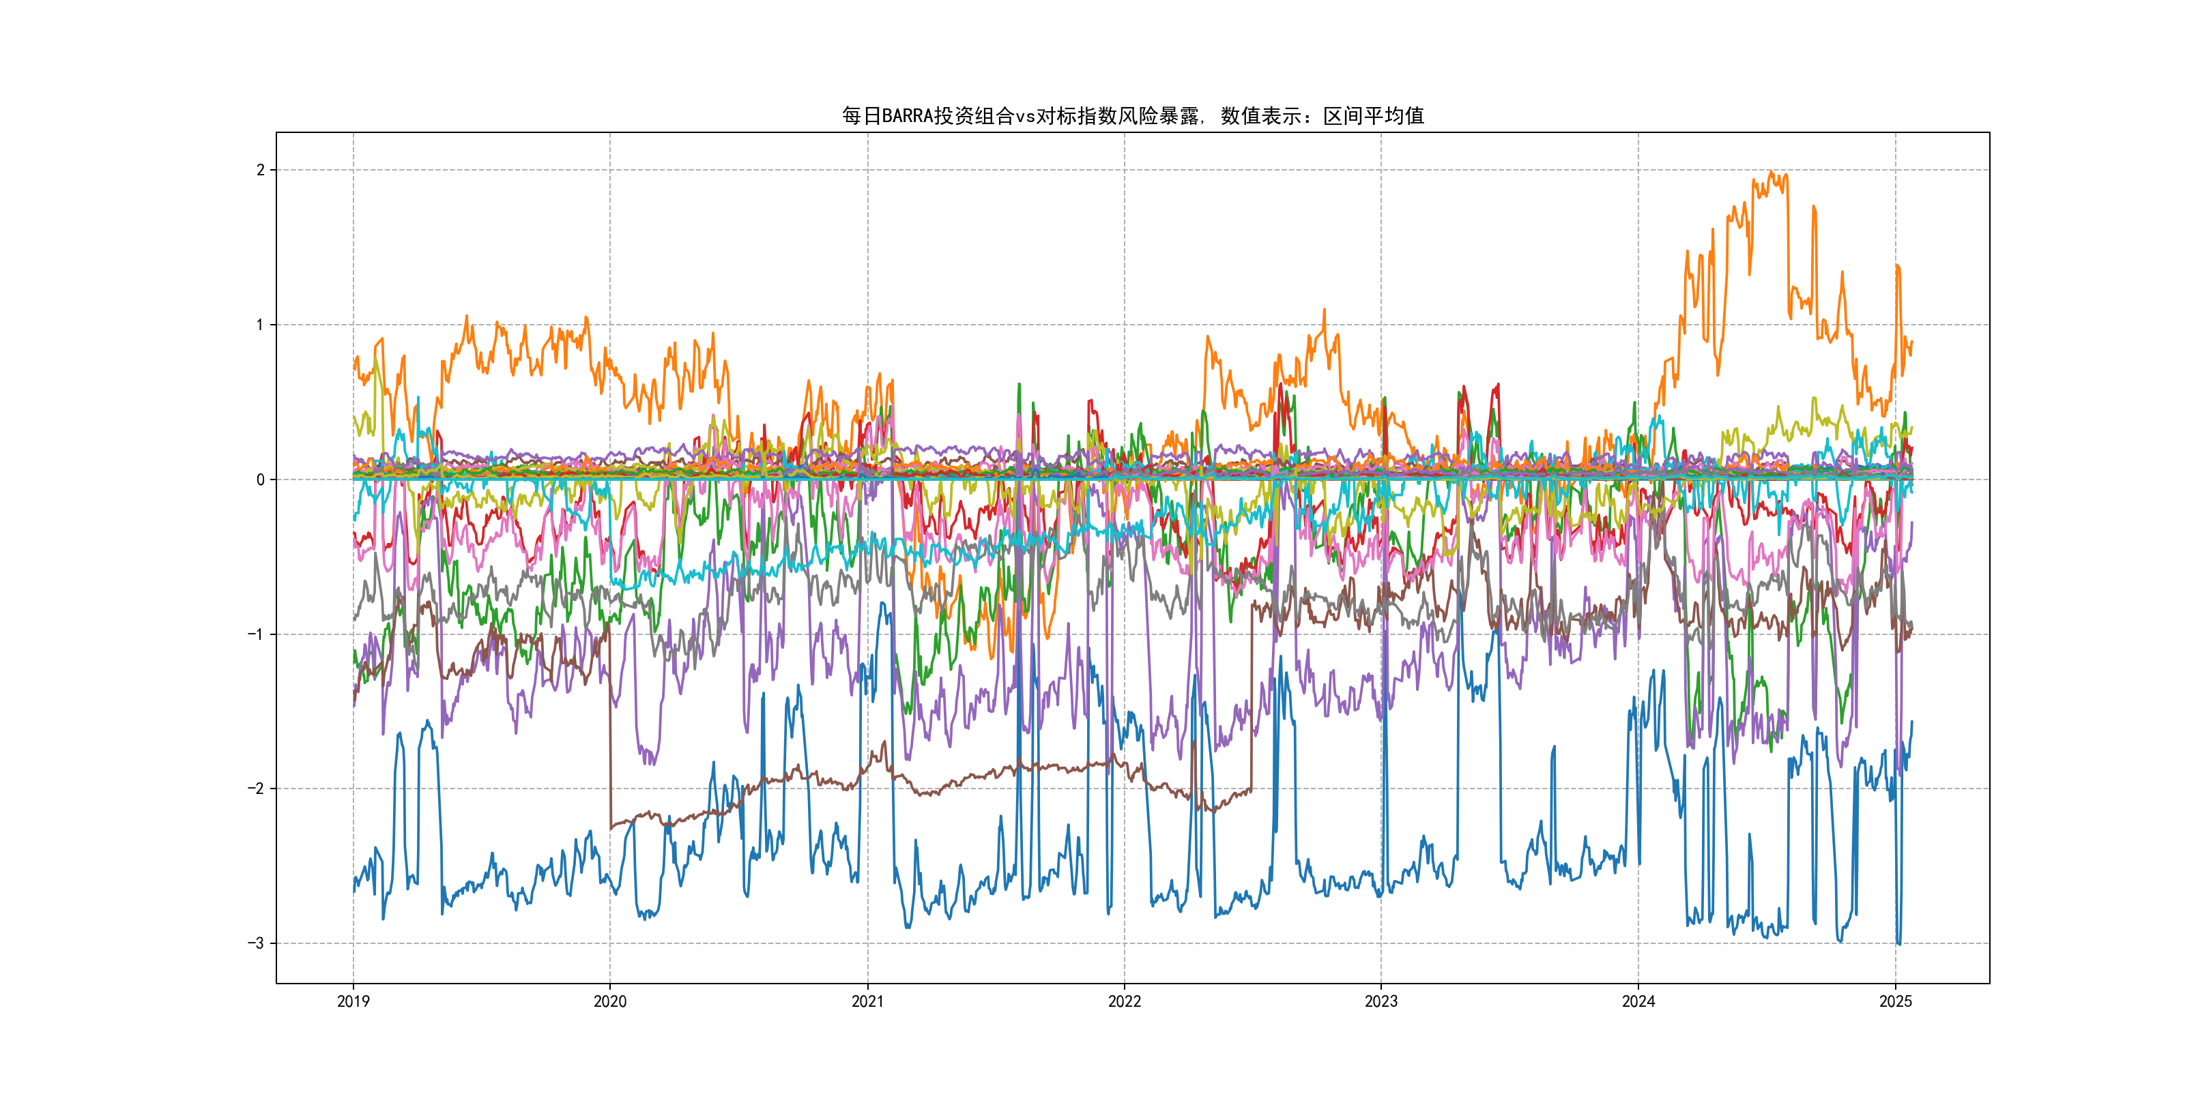Click the y-axis label −2
Image resolution: width=2211 pixels, height=1105 pixels.
pyautogui.click(x=256, y=789)
